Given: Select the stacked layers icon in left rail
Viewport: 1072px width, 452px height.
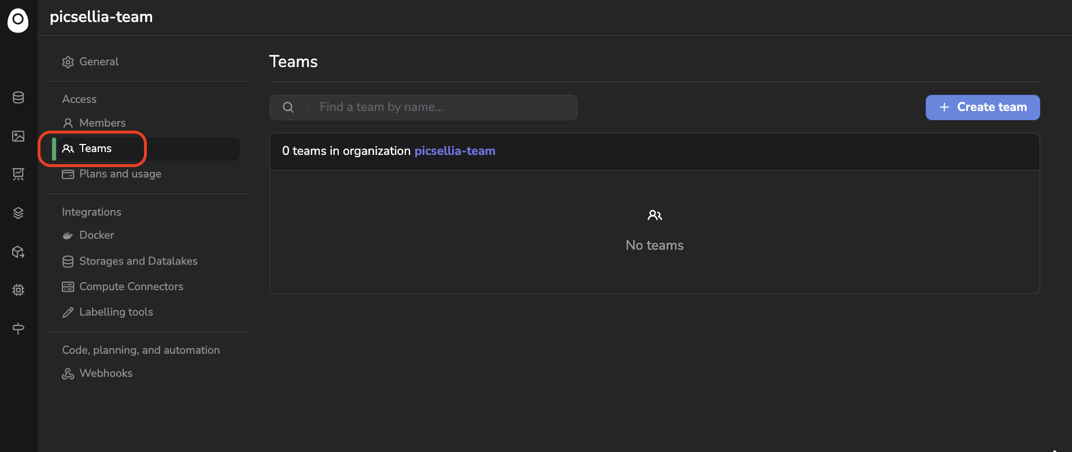Looking at the screenshot, I should (19, 213).
